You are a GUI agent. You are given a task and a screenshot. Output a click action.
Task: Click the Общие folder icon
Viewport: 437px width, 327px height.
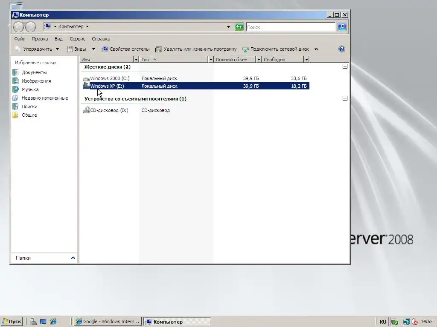pyautogui.click(x=15, y=115)
